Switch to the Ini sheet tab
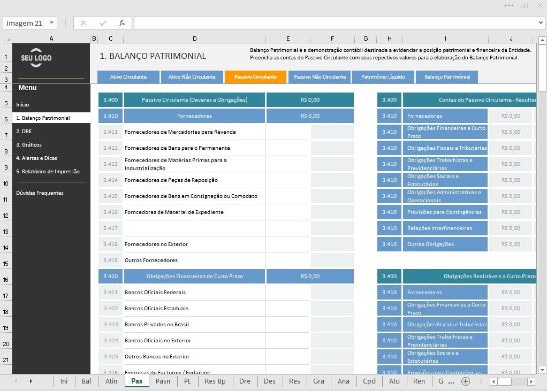 (x=64, y=381)
